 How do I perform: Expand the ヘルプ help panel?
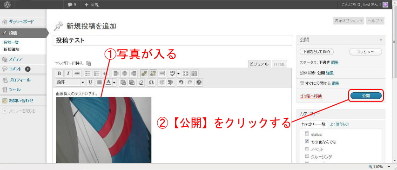click(375, 21)
